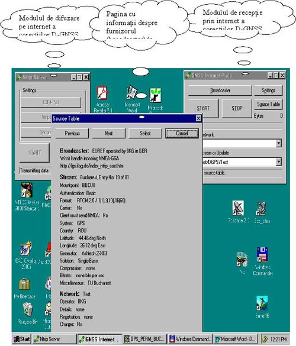Open the palm tree desktop shortcut
Screen dimensions: 296x346
point(262,307)
